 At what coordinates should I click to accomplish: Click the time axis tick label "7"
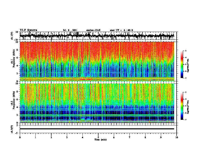point(130,137)
